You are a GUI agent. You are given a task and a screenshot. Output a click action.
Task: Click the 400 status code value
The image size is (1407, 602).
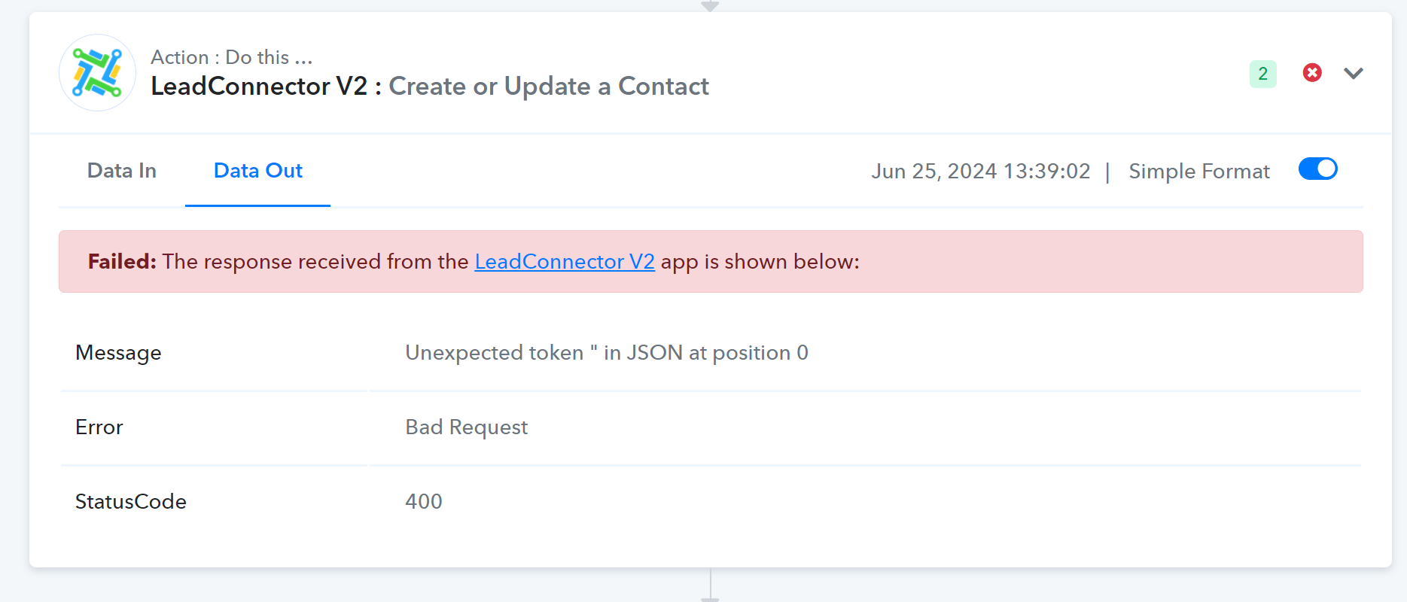coord(423,502)
